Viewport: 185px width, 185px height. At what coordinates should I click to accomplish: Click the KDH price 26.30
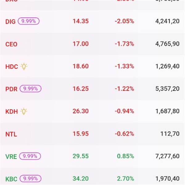(80, 111)
